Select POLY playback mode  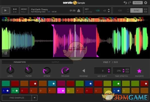click(23, 12)
